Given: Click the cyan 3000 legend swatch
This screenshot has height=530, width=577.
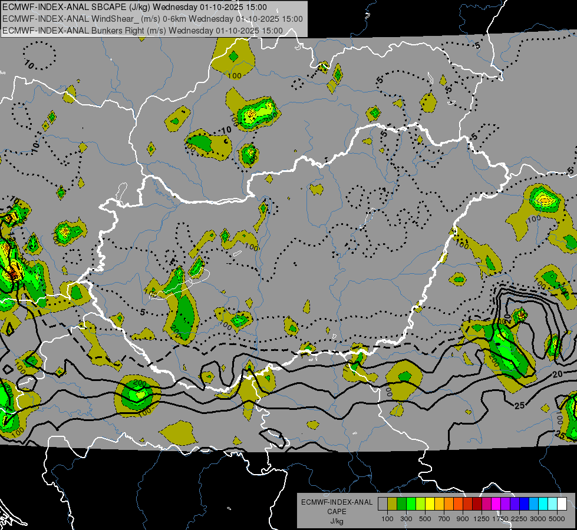Looking at the screenshot, I should tap(543, 503).
